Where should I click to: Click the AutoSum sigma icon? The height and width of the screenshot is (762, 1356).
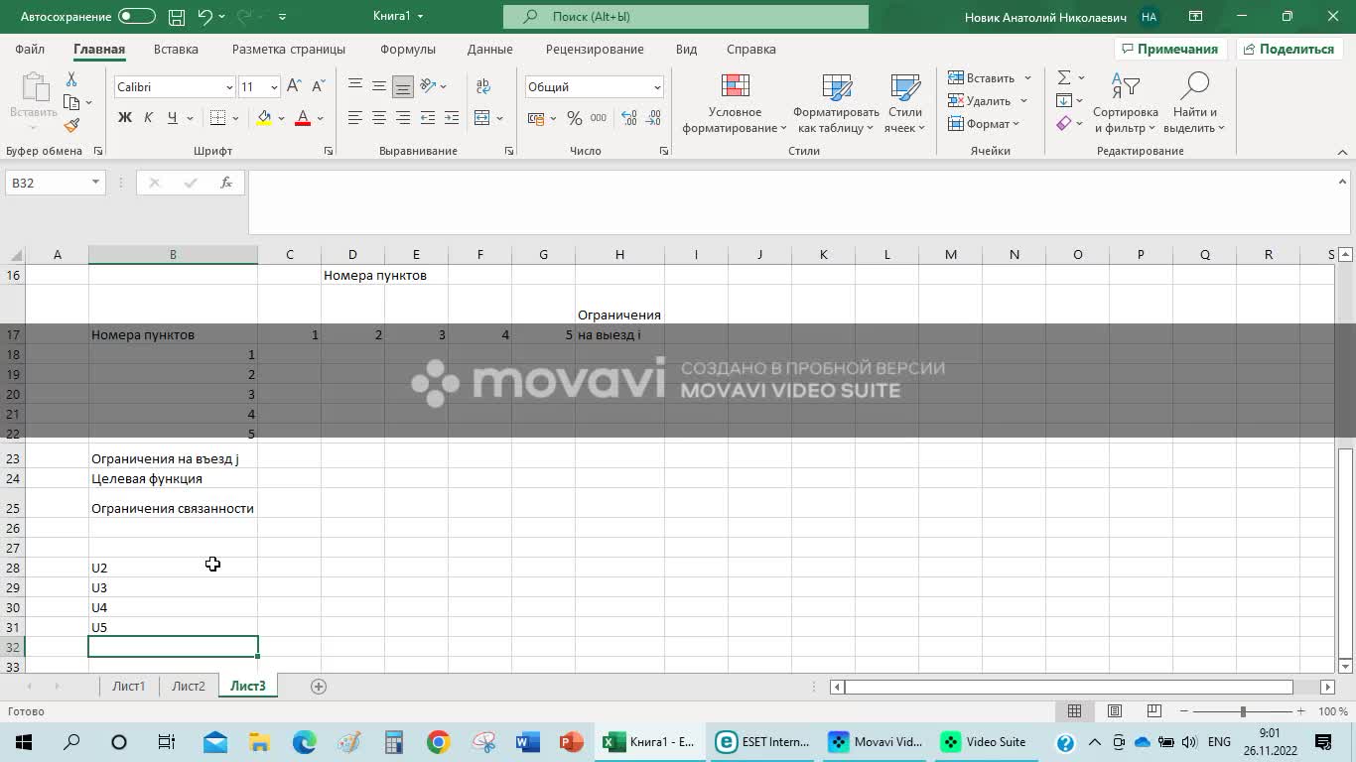coord(1064,78)
